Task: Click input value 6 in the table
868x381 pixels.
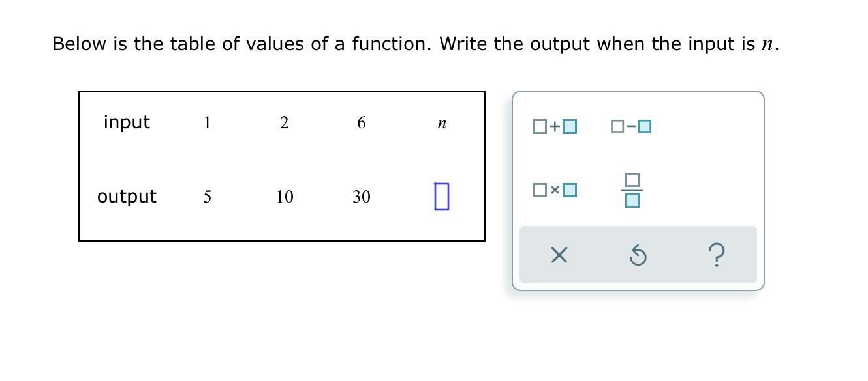Action: [361, 122]
